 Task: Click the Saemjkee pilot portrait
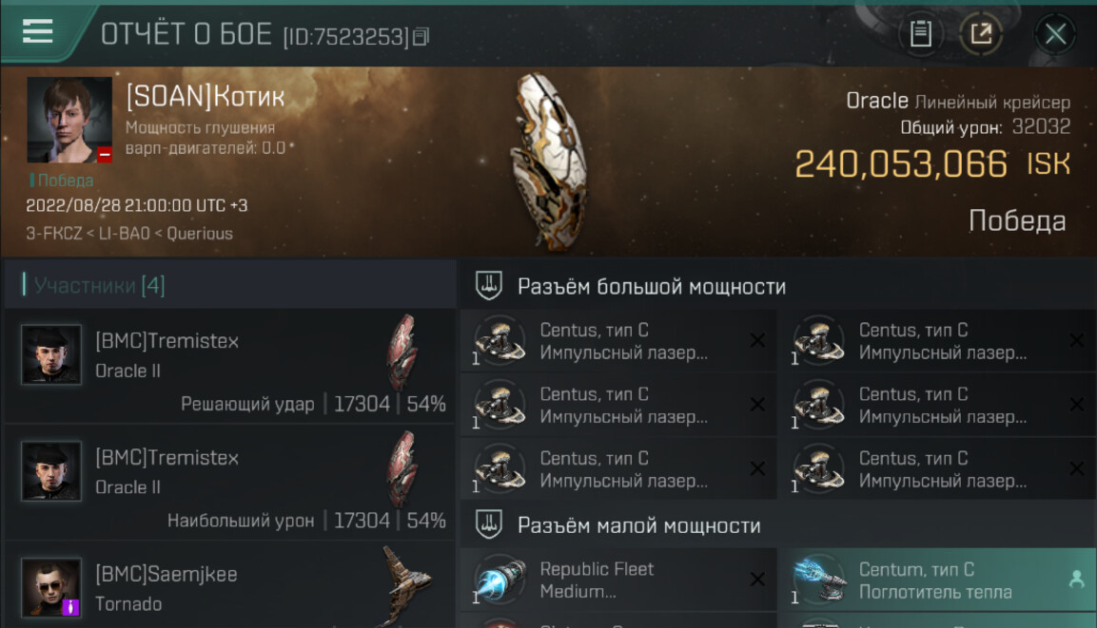click(x=51, y=587)
